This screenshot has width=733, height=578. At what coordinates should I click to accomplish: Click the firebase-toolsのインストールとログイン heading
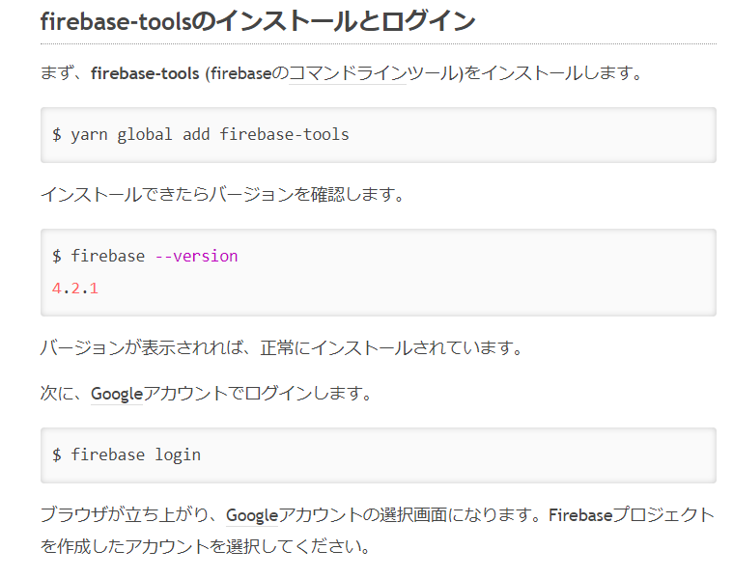click(x=258, y=21)
